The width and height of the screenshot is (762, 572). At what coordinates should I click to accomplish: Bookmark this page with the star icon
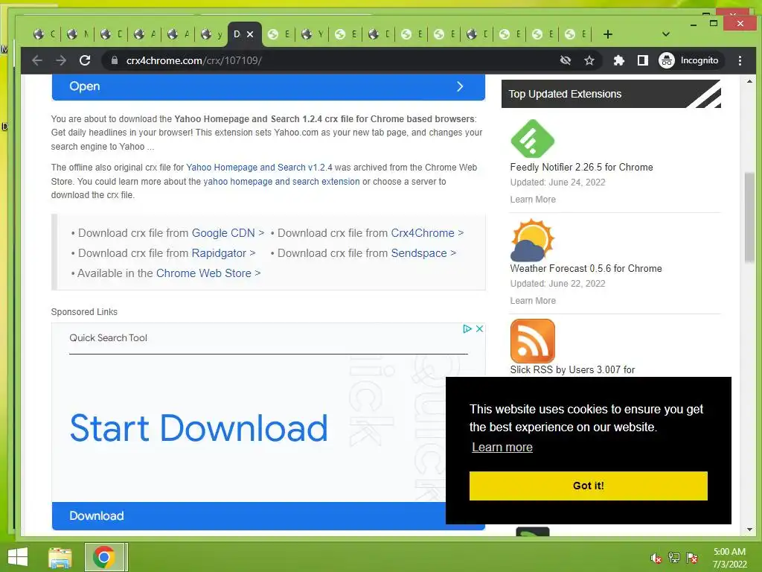tap(589, 60)
